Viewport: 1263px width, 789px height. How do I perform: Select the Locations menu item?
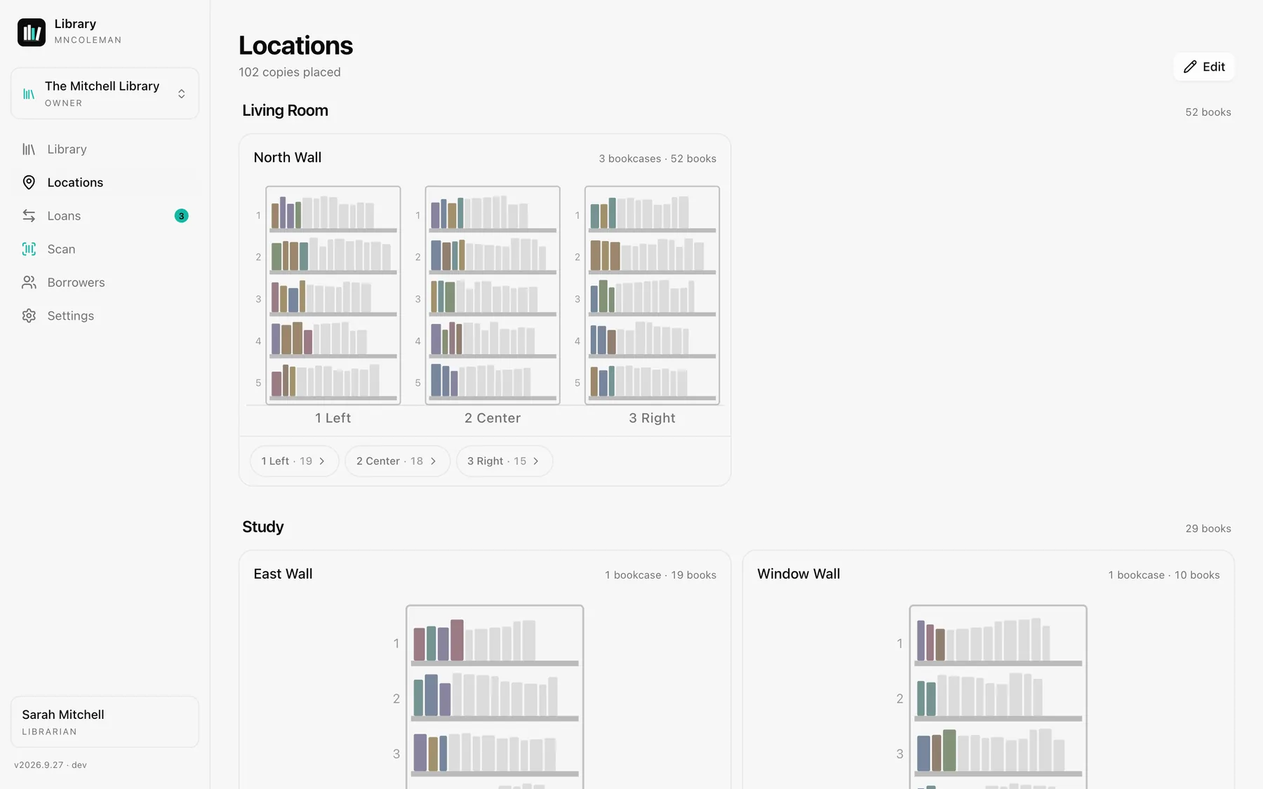[x=105, y=182]
